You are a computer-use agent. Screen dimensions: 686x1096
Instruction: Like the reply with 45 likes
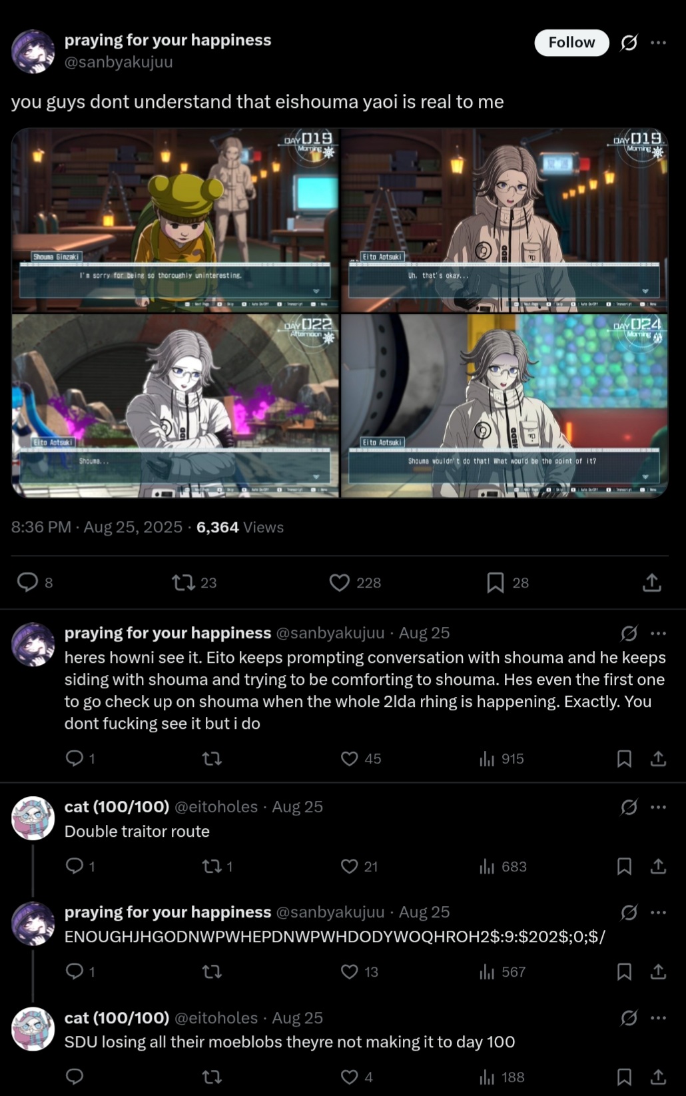(x=350, y=759)
